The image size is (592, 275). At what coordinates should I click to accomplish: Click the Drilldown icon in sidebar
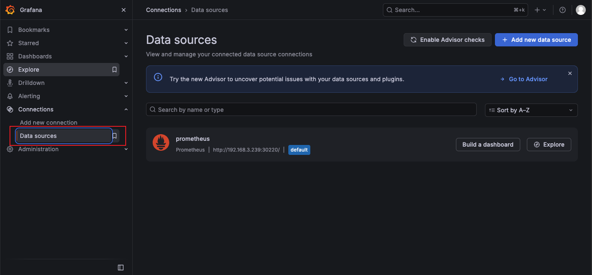point(10,83)
